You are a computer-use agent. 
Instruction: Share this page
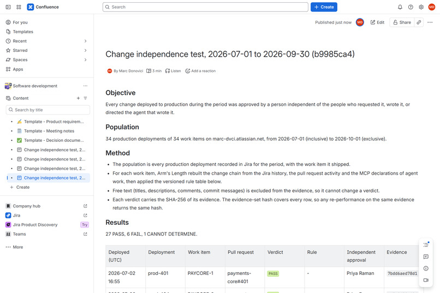(x=402, y=22)
